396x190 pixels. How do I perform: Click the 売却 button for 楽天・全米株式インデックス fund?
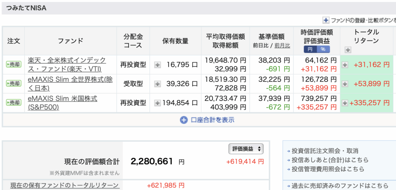[x=14, y=64]
